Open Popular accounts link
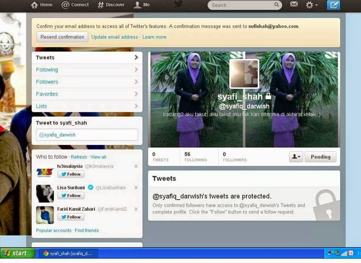Screen dimensions: 361x263 [x=54, y=231]
